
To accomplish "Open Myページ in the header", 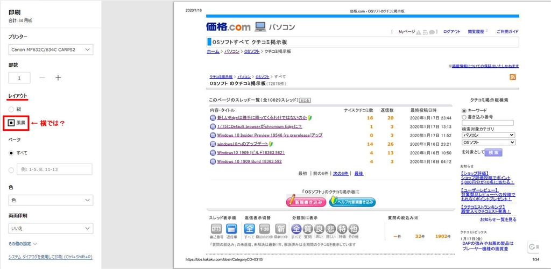I will (407, 32).
